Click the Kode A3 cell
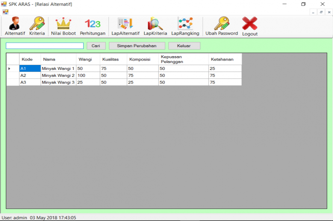Image resolution: width=333 pixels, height=221 pixels. (29, 82)
